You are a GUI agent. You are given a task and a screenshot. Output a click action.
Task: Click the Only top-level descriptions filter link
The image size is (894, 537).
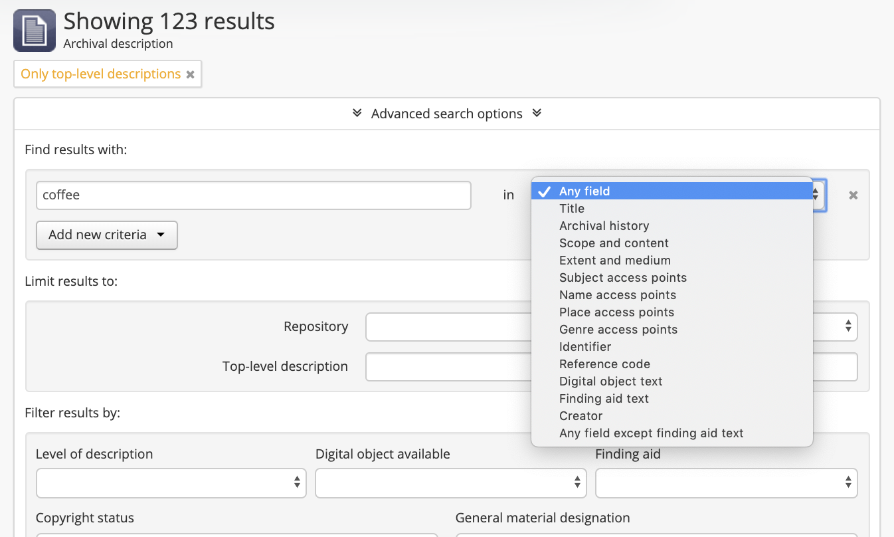pyautogui.click(x=101, y=74)
